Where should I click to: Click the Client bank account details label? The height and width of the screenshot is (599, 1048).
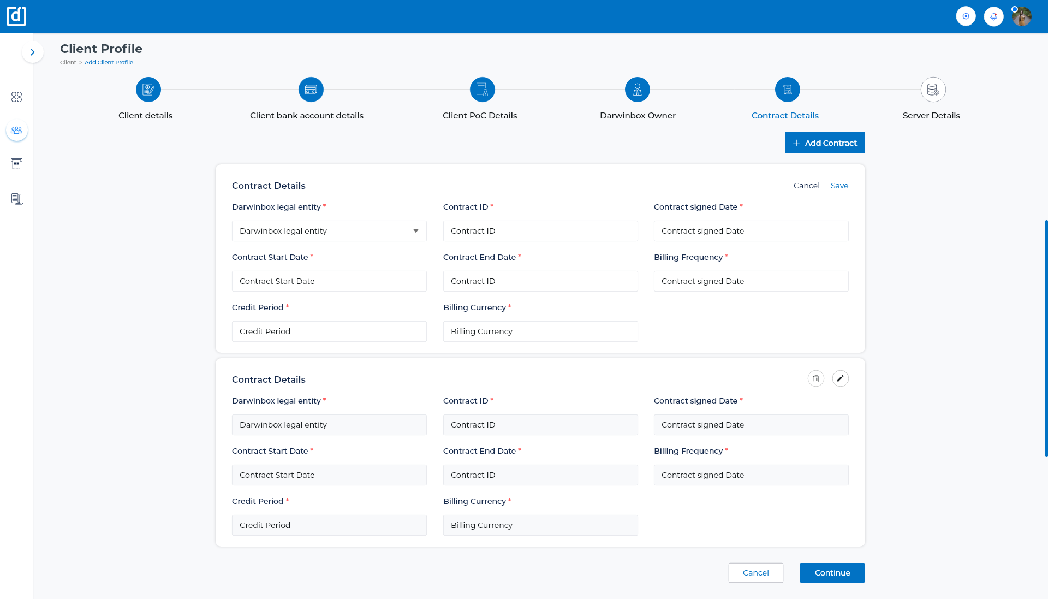[307, 115]
